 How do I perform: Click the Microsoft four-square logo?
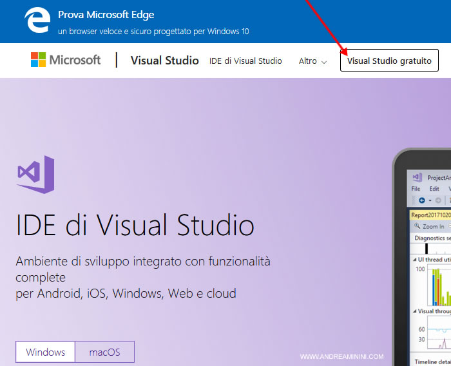38,61
